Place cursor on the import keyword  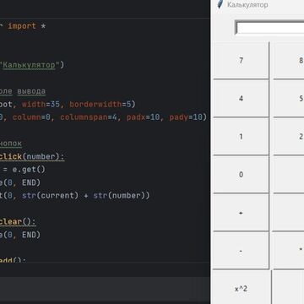[22, 26]
